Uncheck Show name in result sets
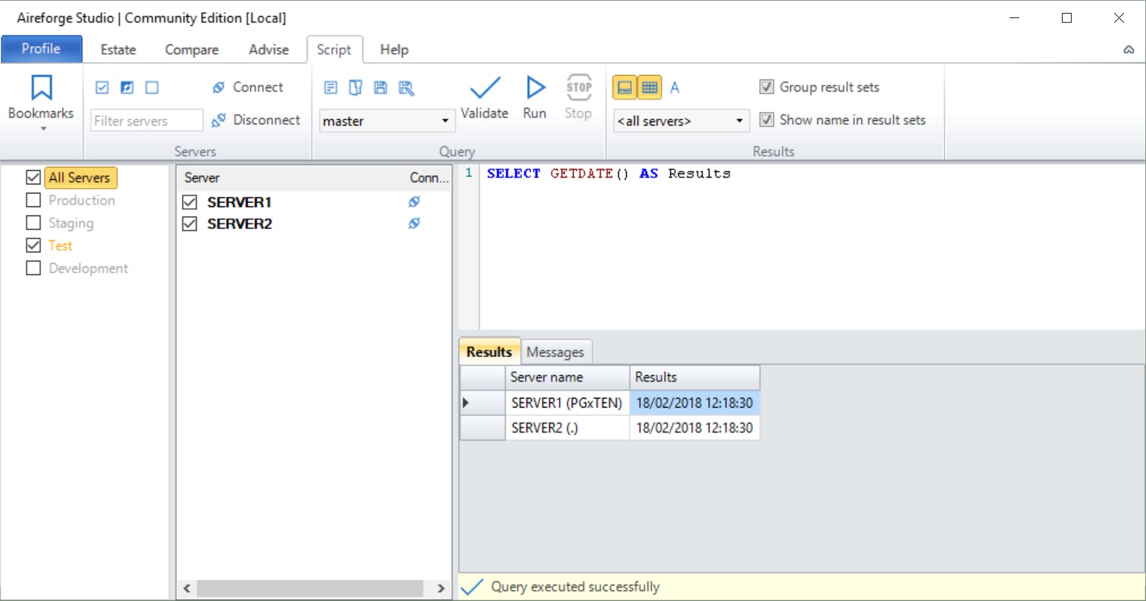The height and width of the screenshot is (601, 1146). [x=766, y=119]
